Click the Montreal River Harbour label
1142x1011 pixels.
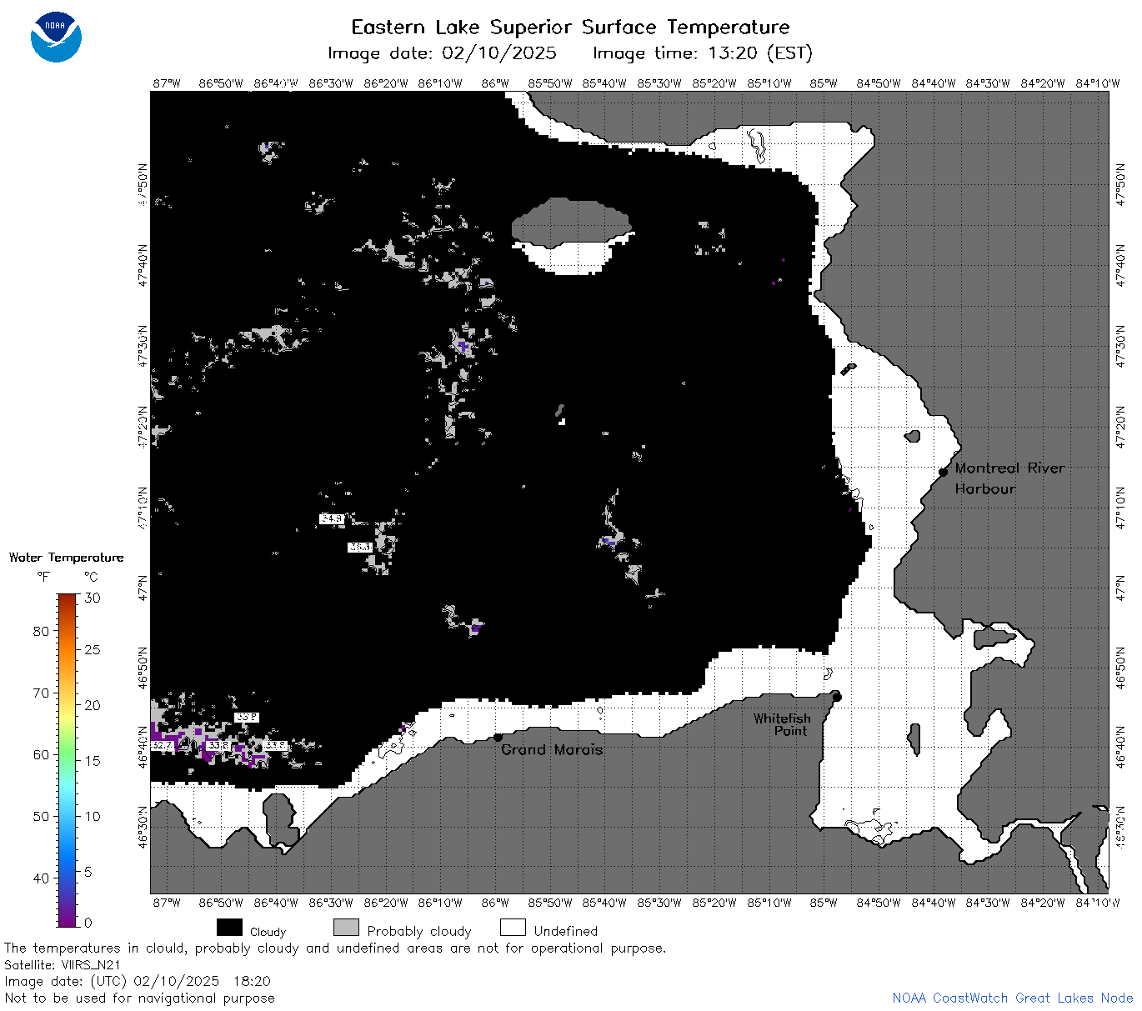tap(1009, 478)
